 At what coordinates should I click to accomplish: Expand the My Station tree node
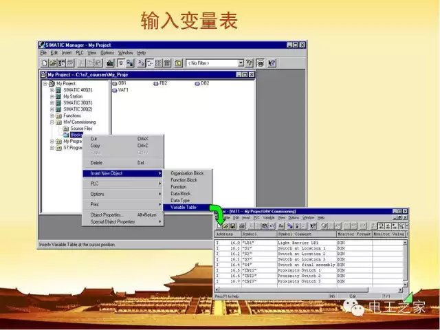(52, 97)
